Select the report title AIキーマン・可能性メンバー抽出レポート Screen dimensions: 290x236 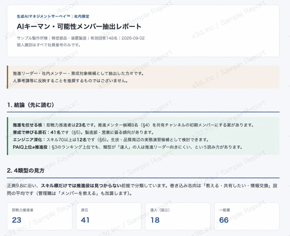point(79,27)
